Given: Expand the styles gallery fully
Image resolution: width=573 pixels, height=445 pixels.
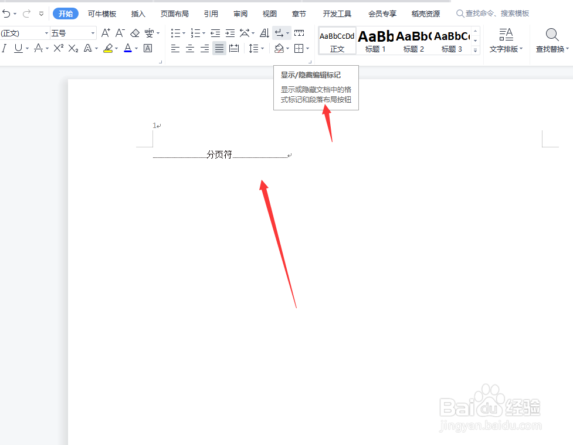Looking at the screenshot, I should click(x=476, y=50).
